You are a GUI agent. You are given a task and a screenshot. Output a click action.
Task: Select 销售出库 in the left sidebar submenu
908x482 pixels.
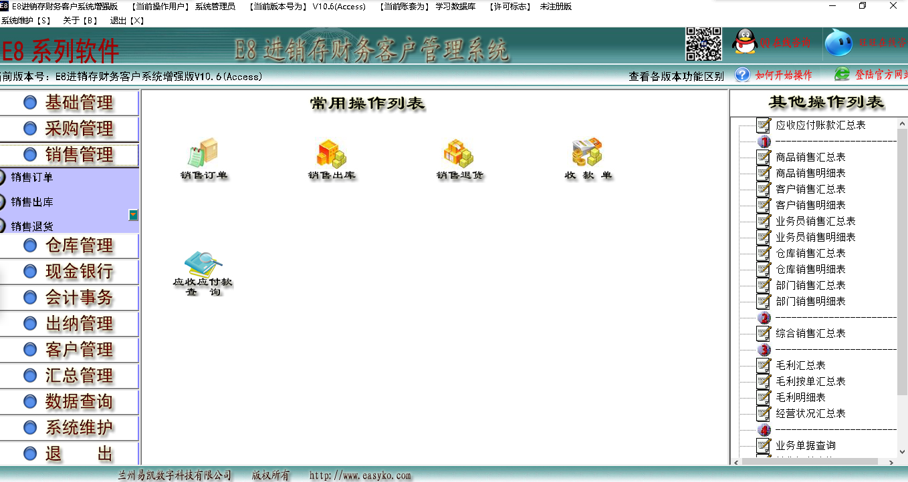pos(32,202)
